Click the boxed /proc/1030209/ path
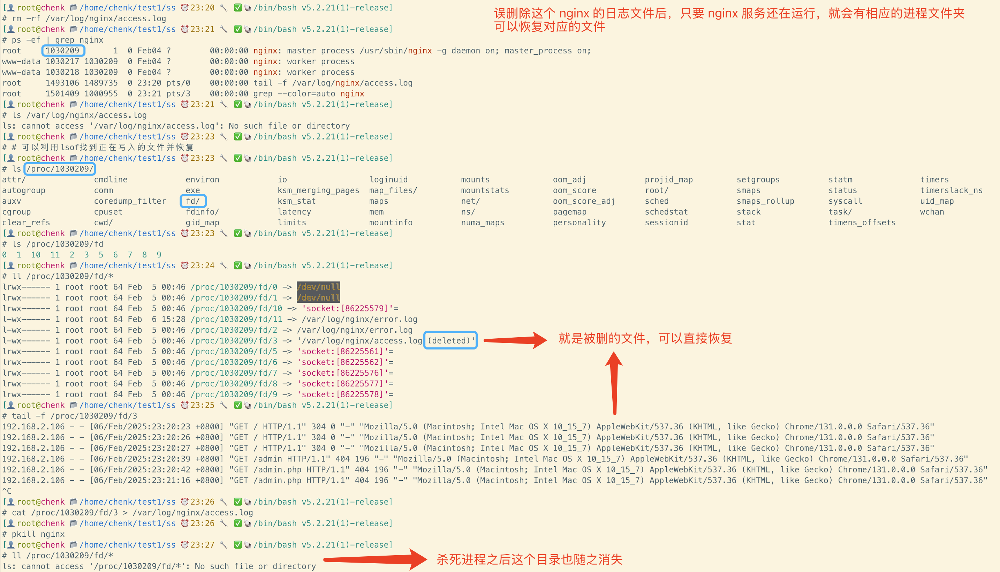Screen dimensions: 1000x572 click(x=60, y=169)
